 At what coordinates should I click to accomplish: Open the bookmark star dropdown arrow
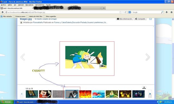tap(123, 12)
